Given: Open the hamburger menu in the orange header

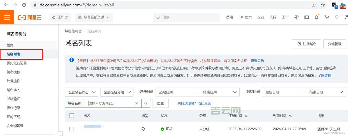Looking at the screenshot, I should click(7, 17).
